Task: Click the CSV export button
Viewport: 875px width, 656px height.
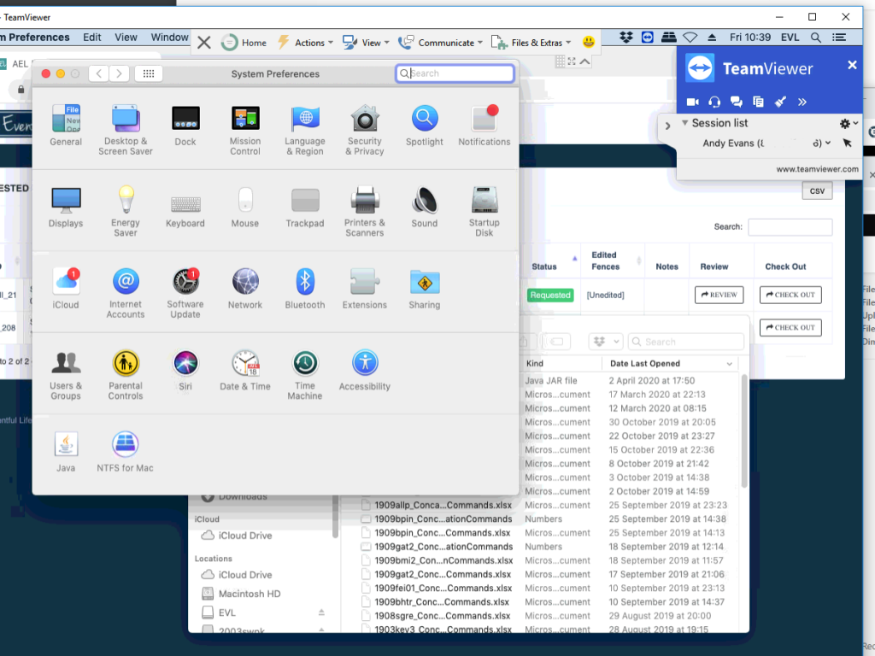Action: coord(817,191)
